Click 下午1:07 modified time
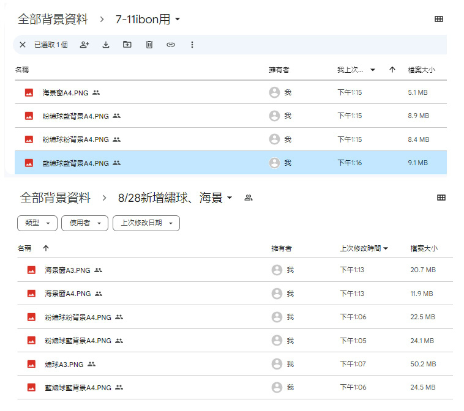Viewport: 464px width, 411px height. pyautogui.click(x=353, y=364)
